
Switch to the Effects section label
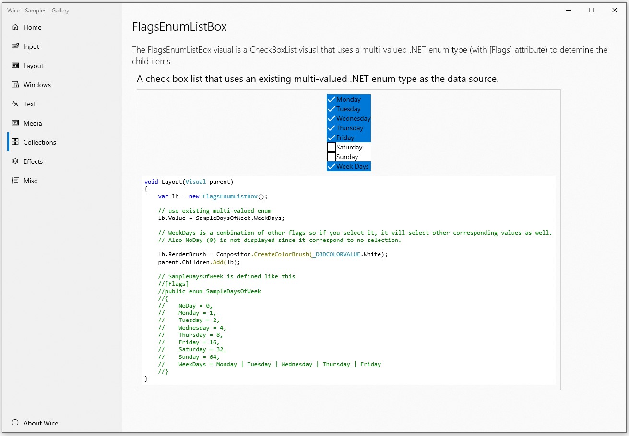point(33,161)
